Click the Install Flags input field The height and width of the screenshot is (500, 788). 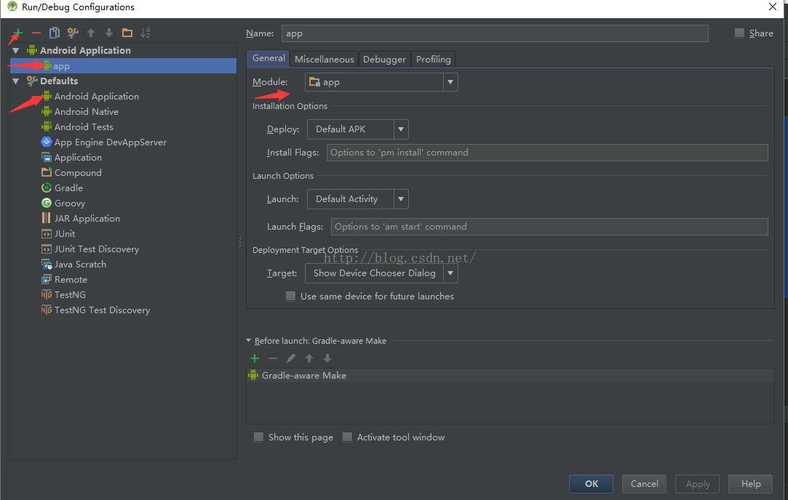point(547,153)
